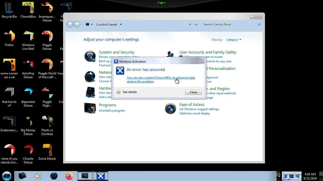323x181 pixels.
Task: Open the Endermanc... desktop icon
Action: tap(9, 124)
